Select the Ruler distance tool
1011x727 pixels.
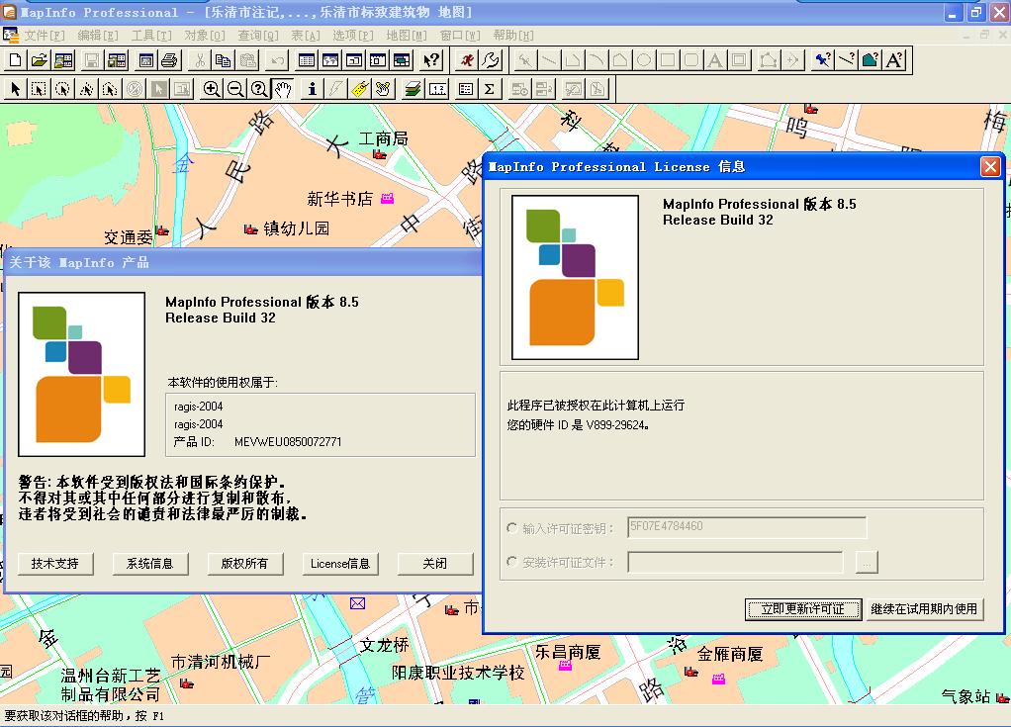coord(437,89)
